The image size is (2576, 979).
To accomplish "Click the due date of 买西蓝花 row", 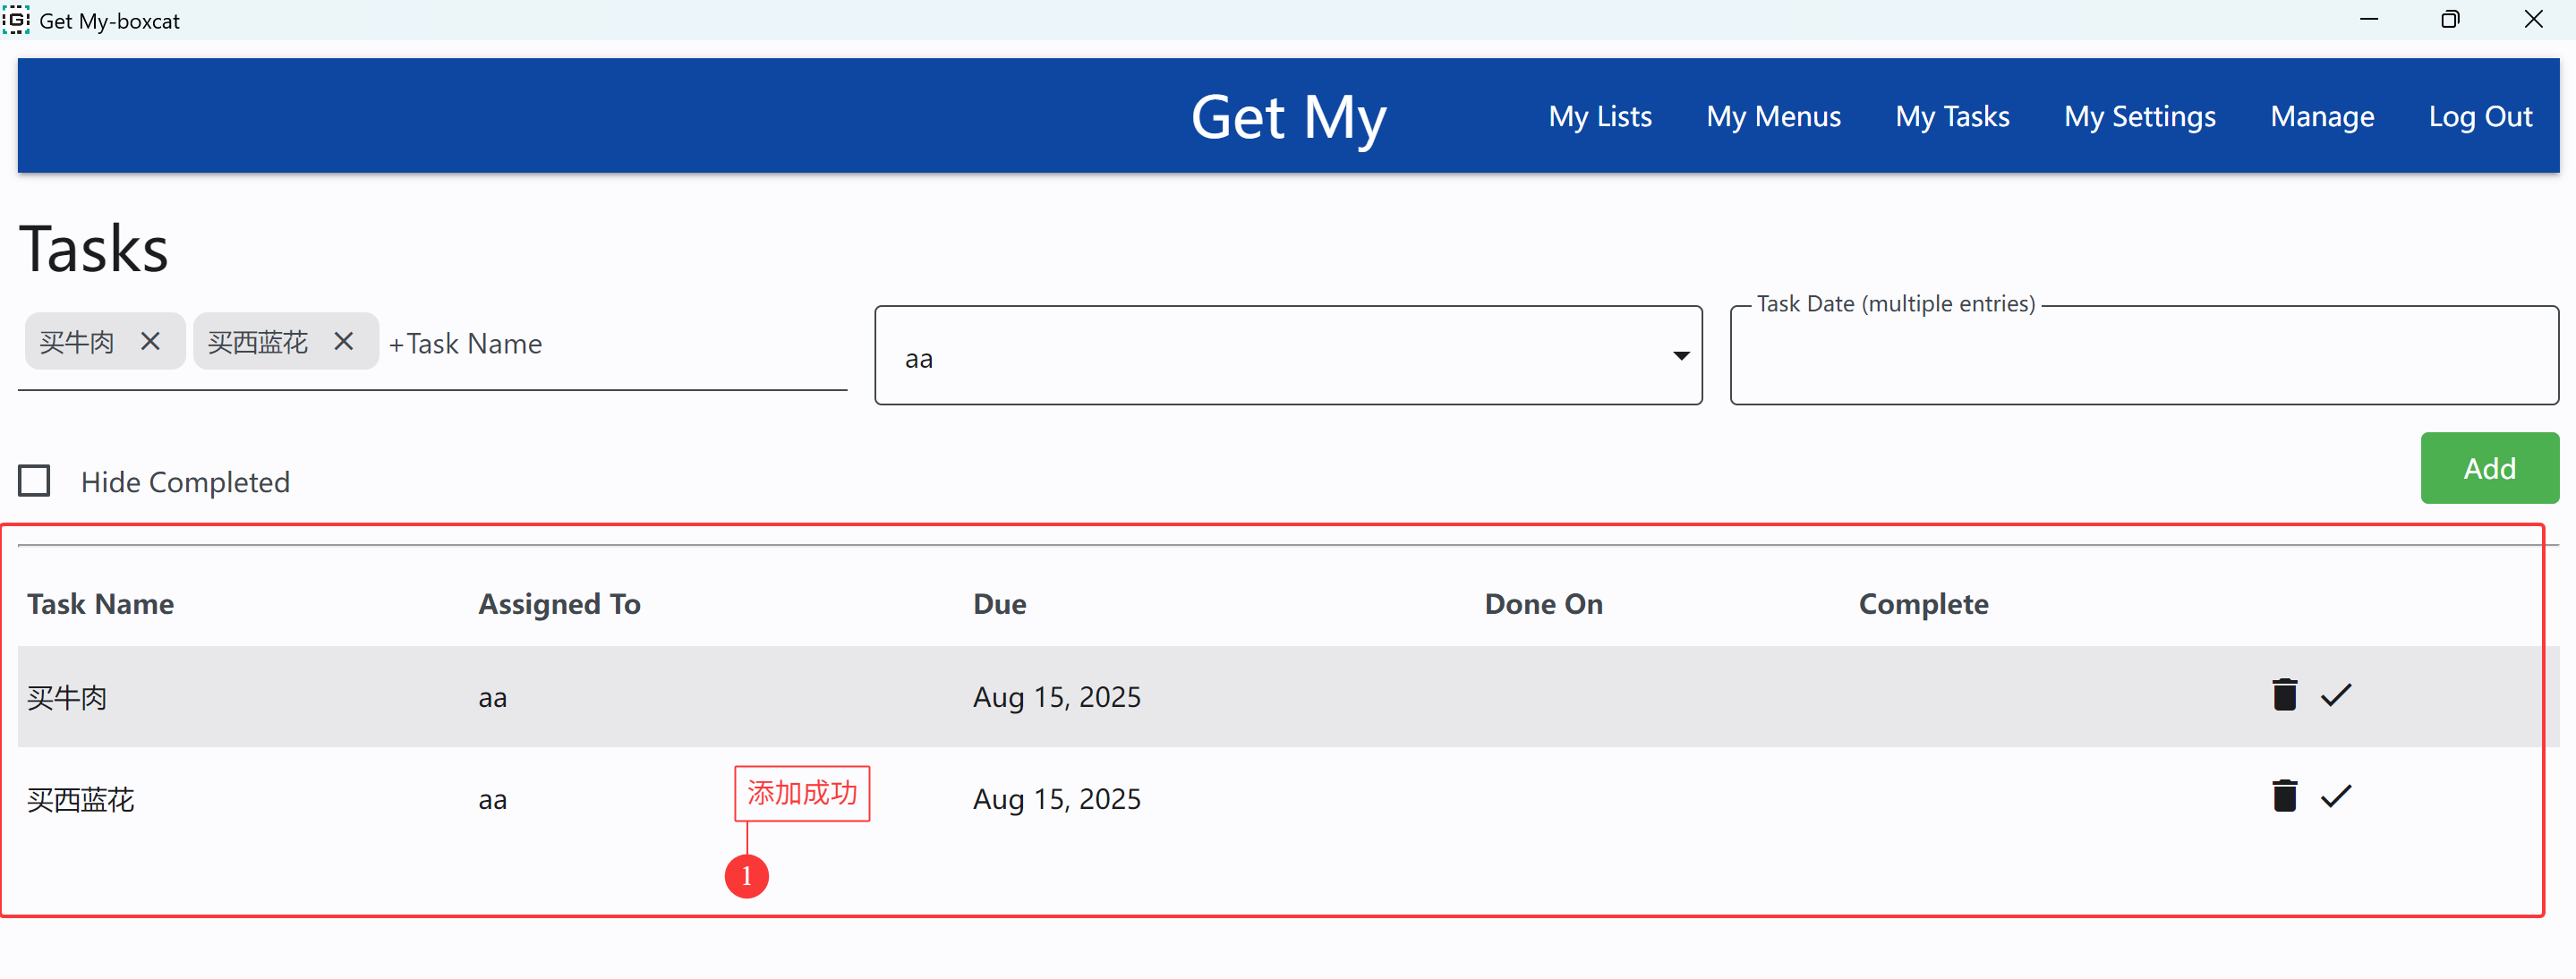I will (x=1057, y=799).
